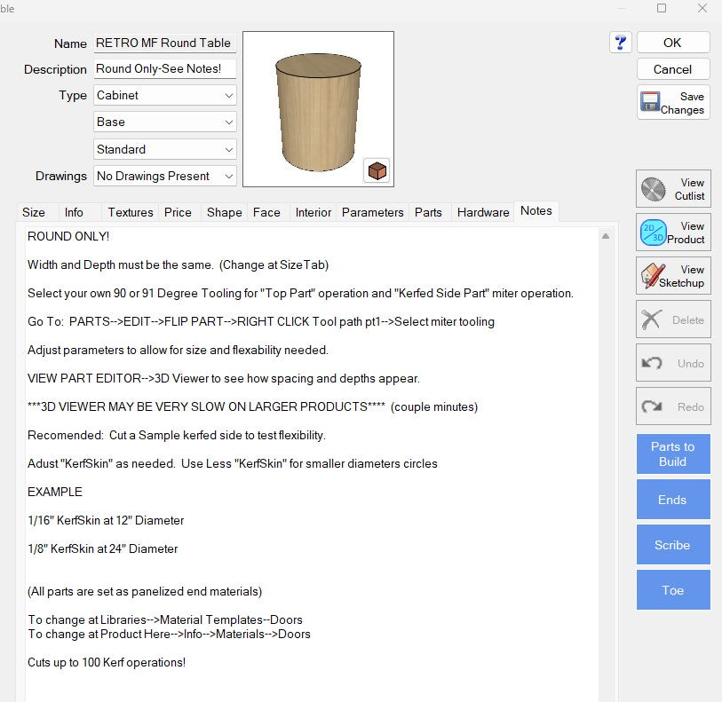Click View Product 2D/3D button
The height and width of the screenshot is (702, 722).
[673, 233]
